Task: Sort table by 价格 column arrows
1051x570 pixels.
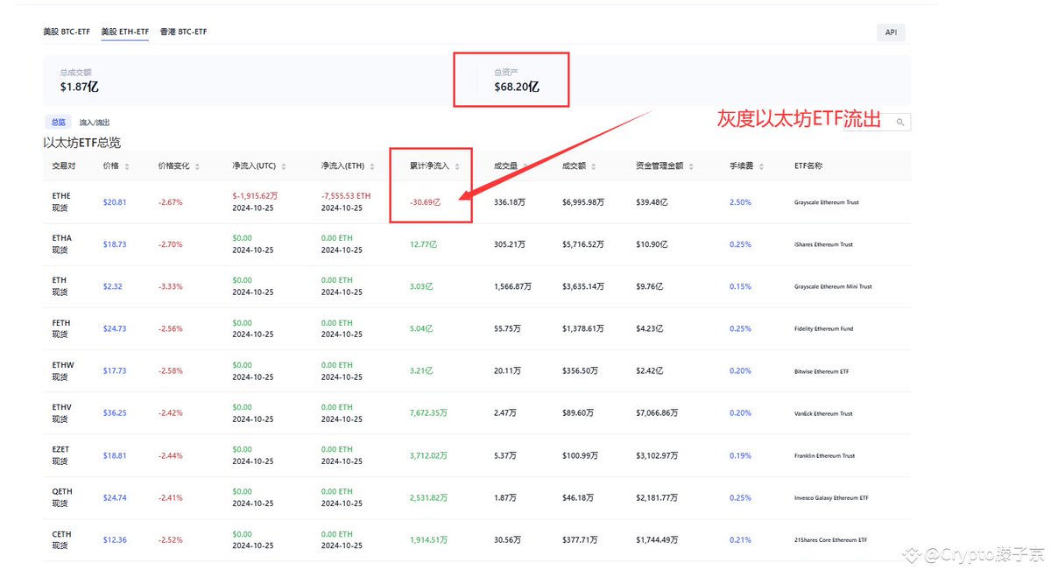Action: [128, 166]
